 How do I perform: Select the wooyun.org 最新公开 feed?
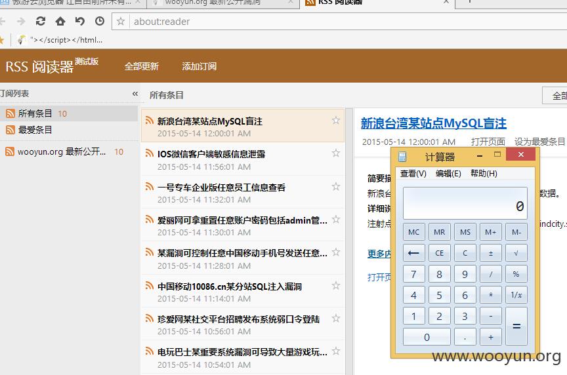click(69, 151)
